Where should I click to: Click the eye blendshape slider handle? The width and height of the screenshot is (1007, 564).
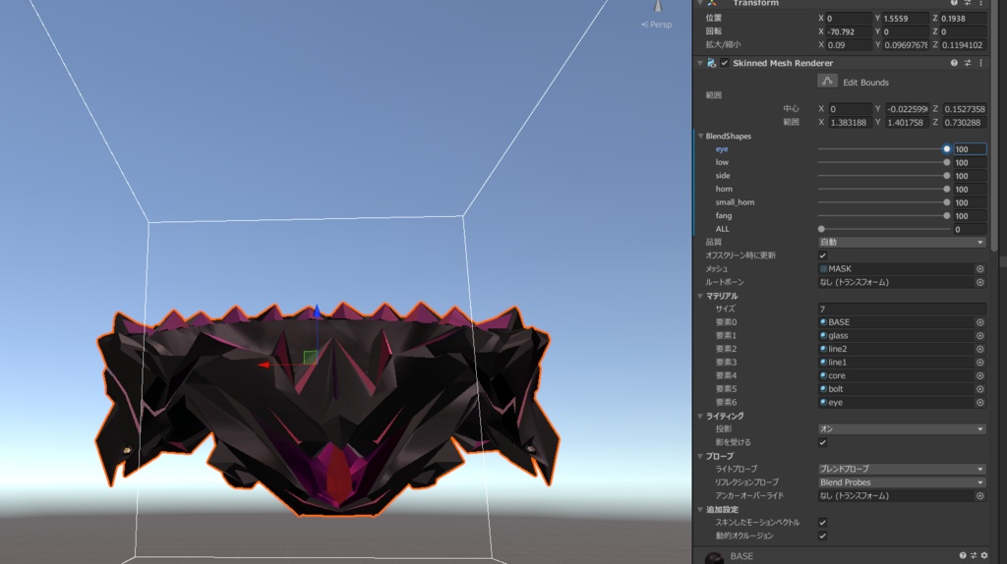(x=947, y=148)
